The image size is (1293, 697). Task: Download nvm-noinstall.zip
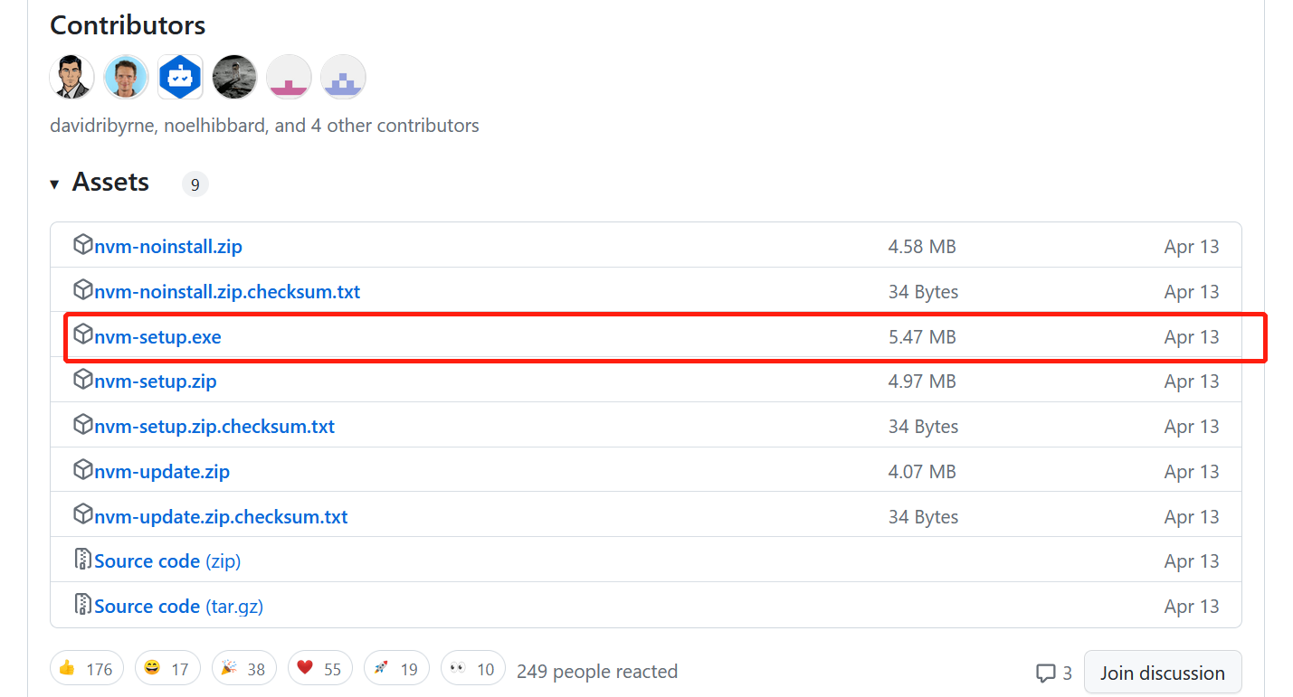[x=168, y=247]
